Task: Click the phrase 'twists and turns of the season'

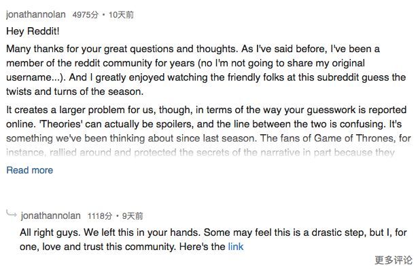Action: point(75,91)
